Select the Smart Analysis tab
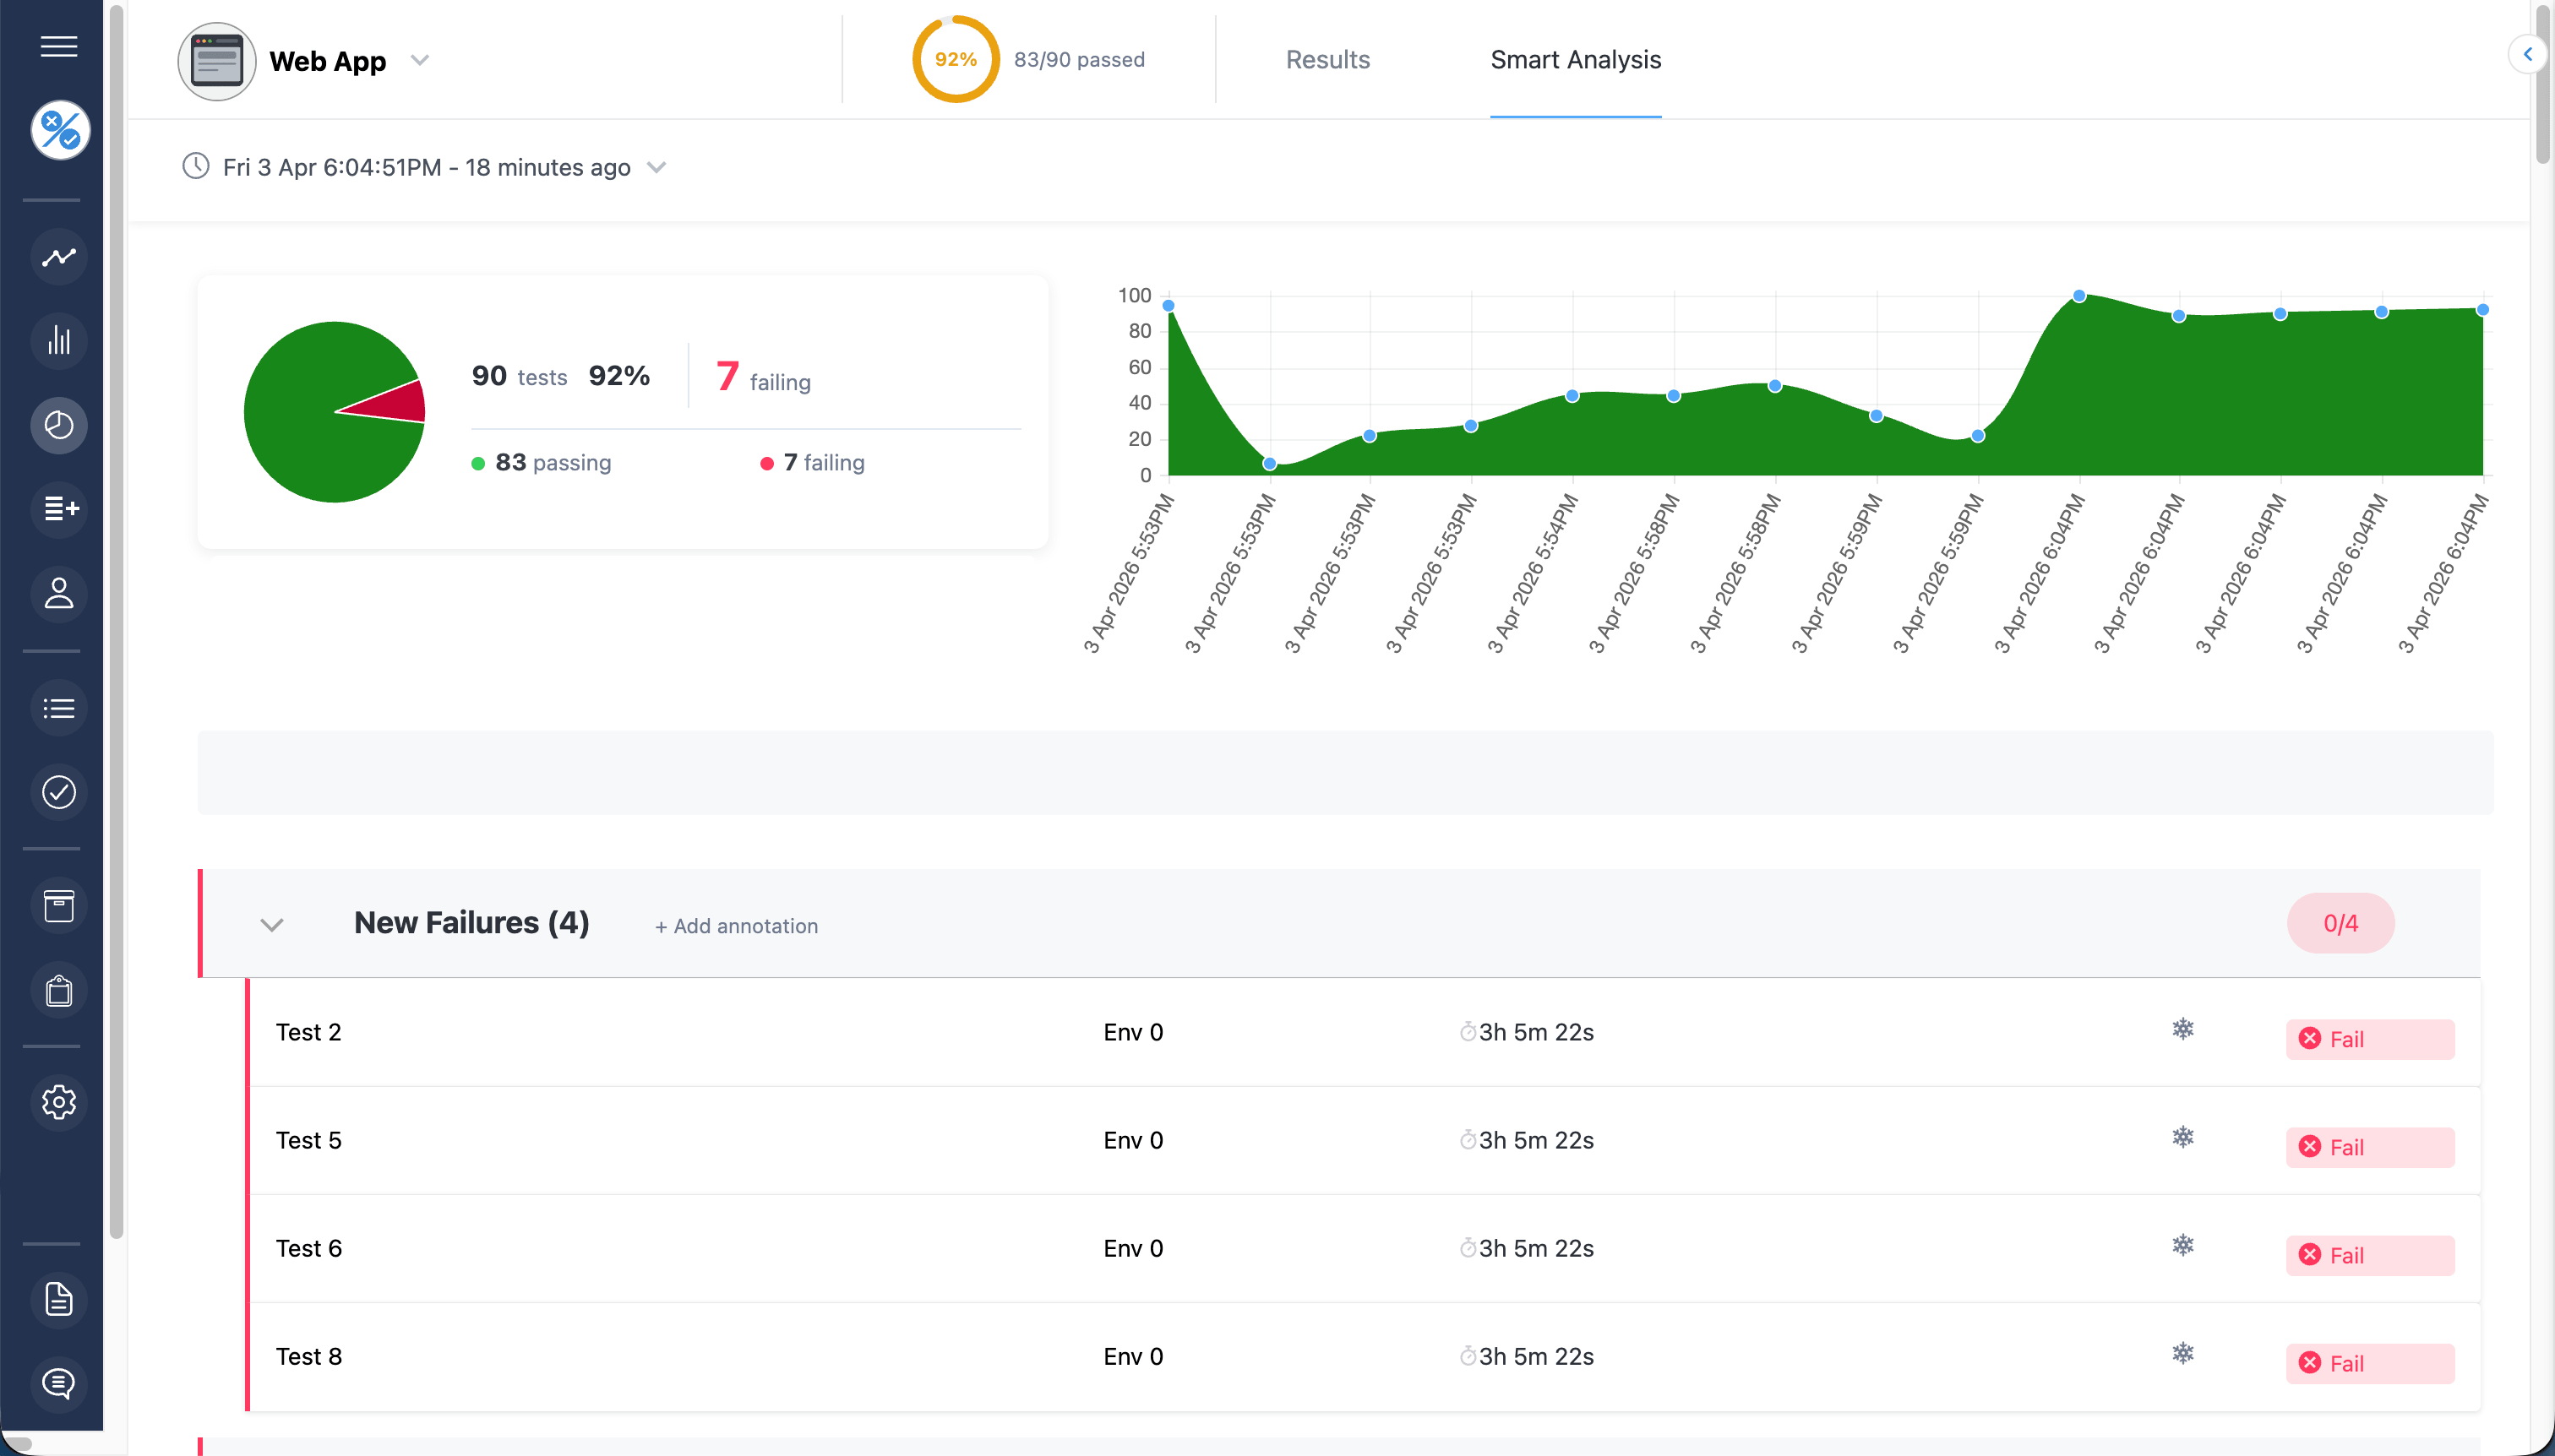 1575,60
